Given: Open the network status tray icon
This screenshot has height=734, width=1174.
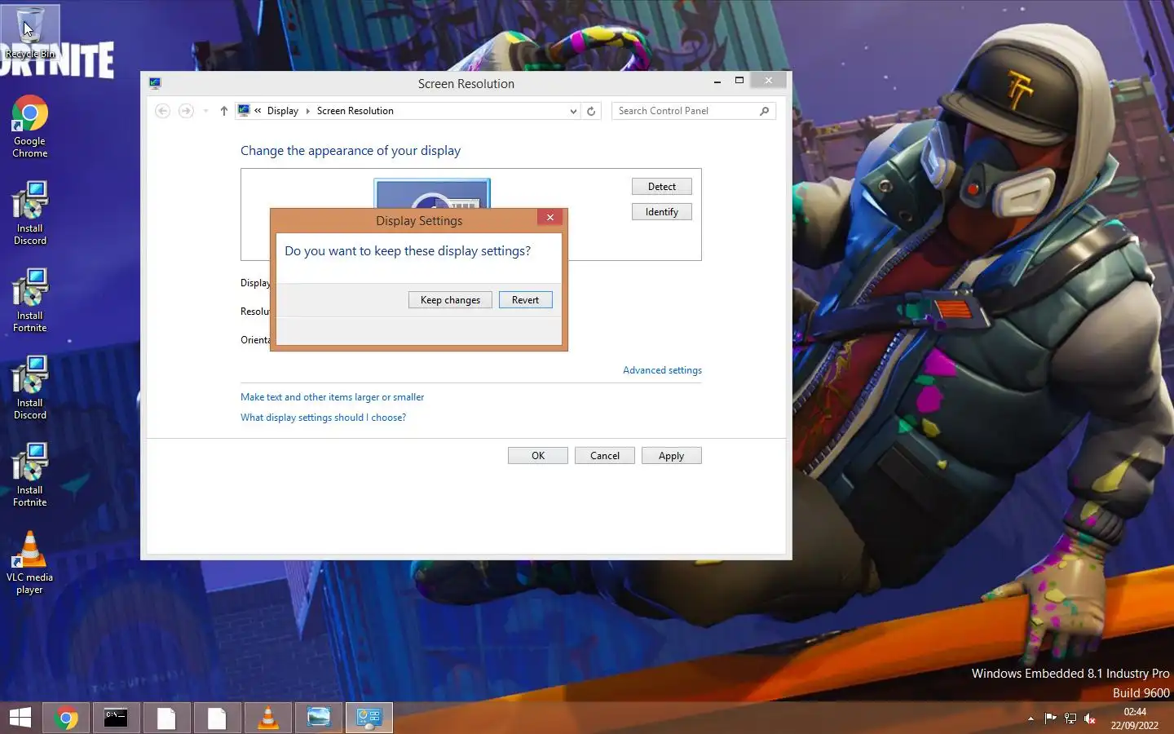Looking at the screenshot, I should [x=1070, y=719].
